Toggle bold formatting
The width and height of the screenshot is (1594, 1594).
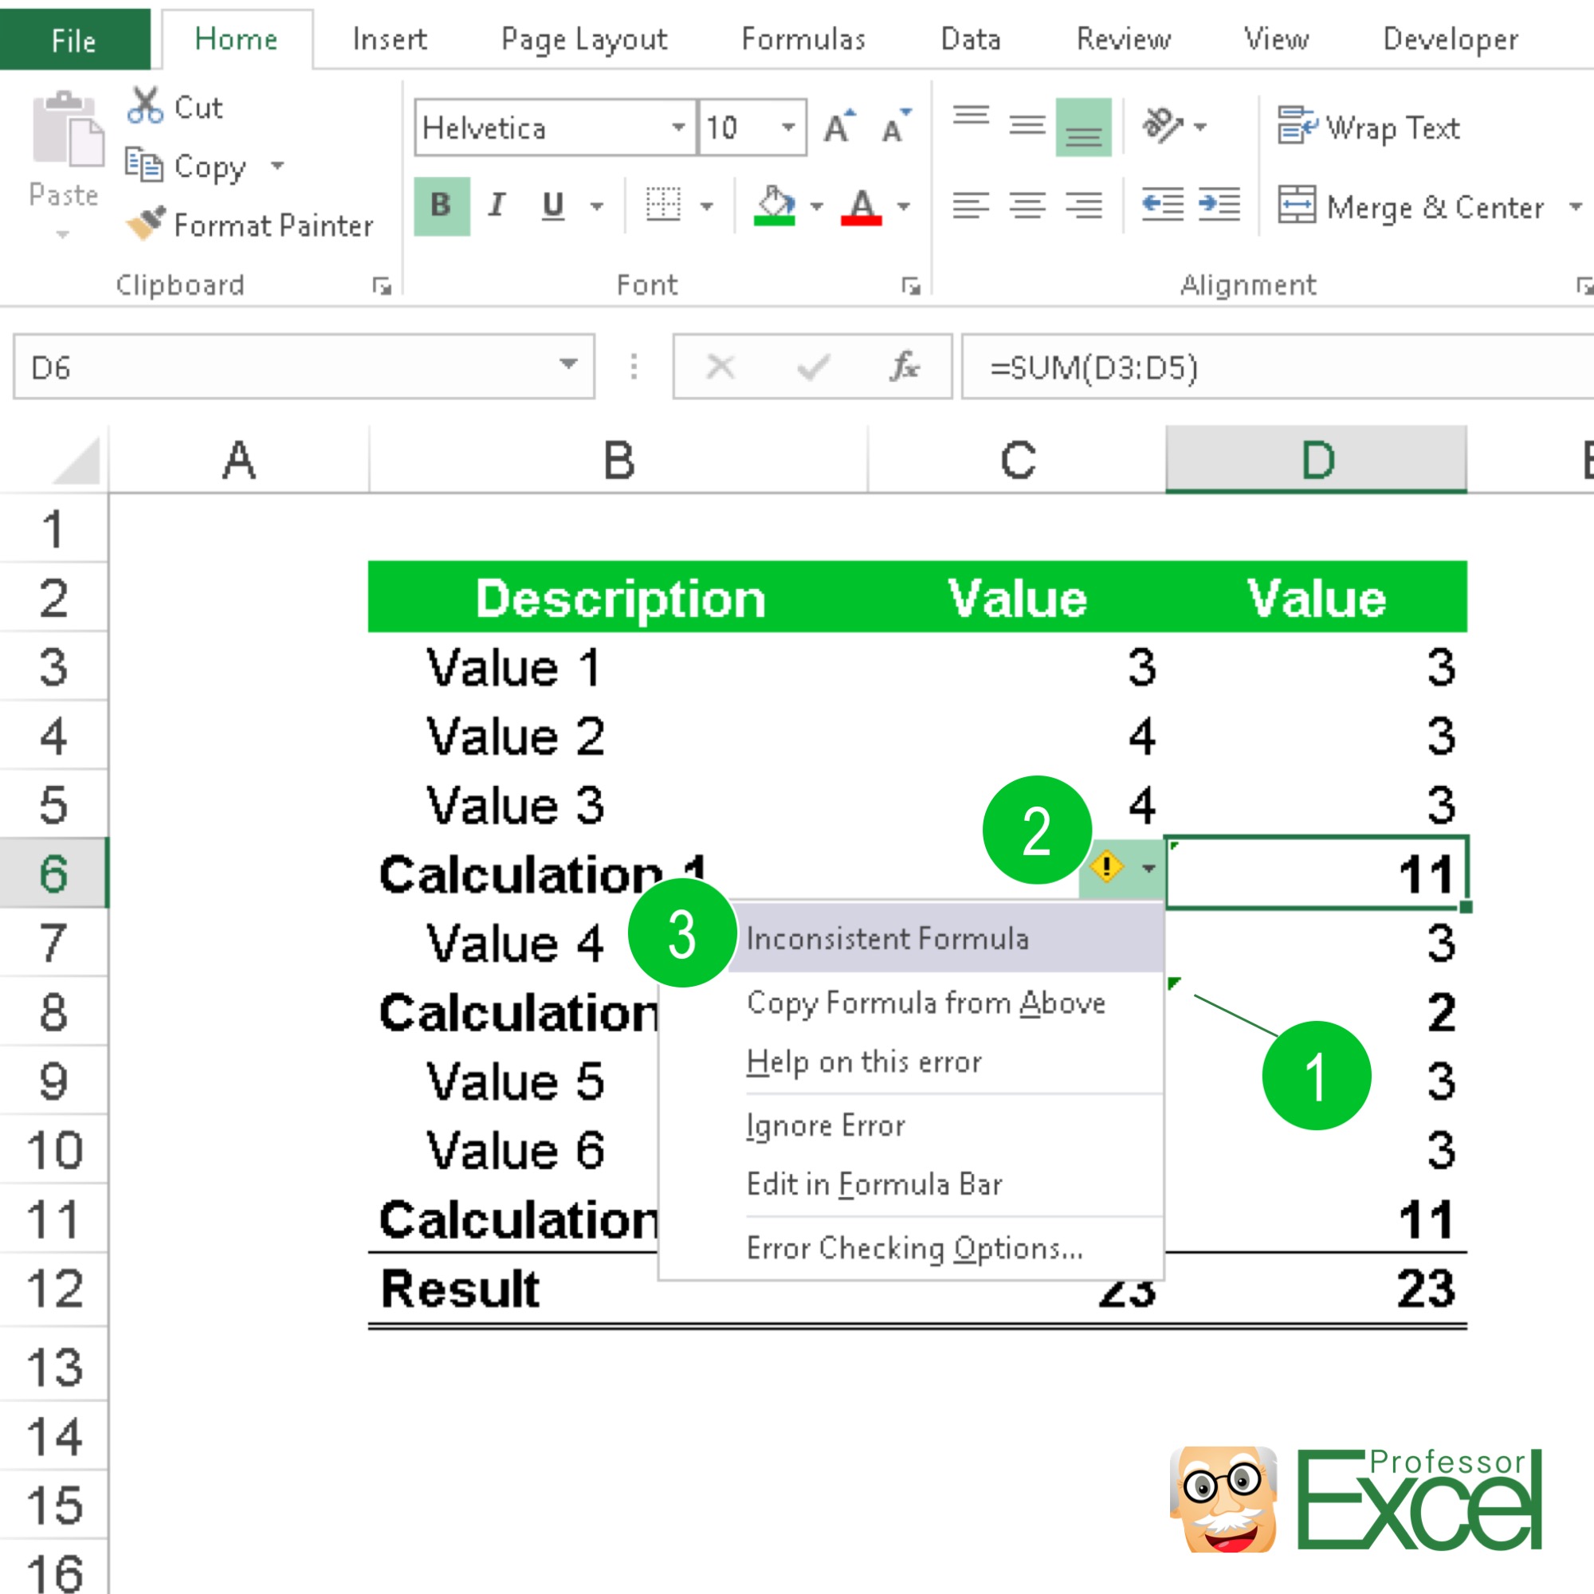[x=441, y=206]
